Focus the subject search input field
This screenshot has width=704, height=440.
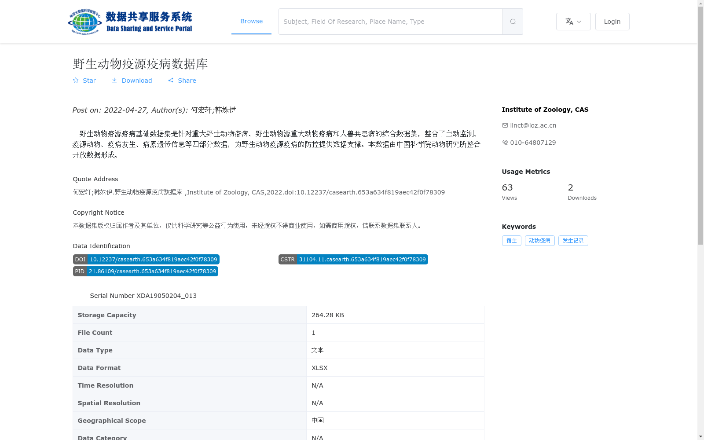[391, 22]
